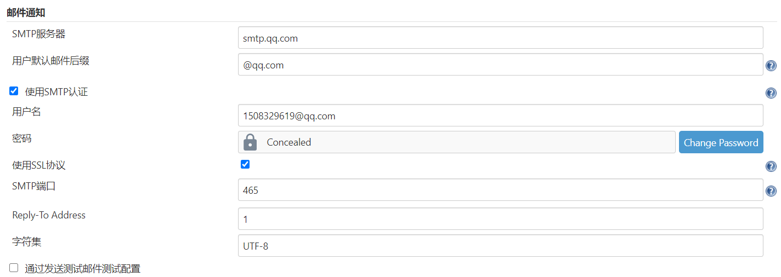Click the SMTP端口 field showing 465
The width and height of the screenshot is (781, 277).
click(x=500, y=190)
